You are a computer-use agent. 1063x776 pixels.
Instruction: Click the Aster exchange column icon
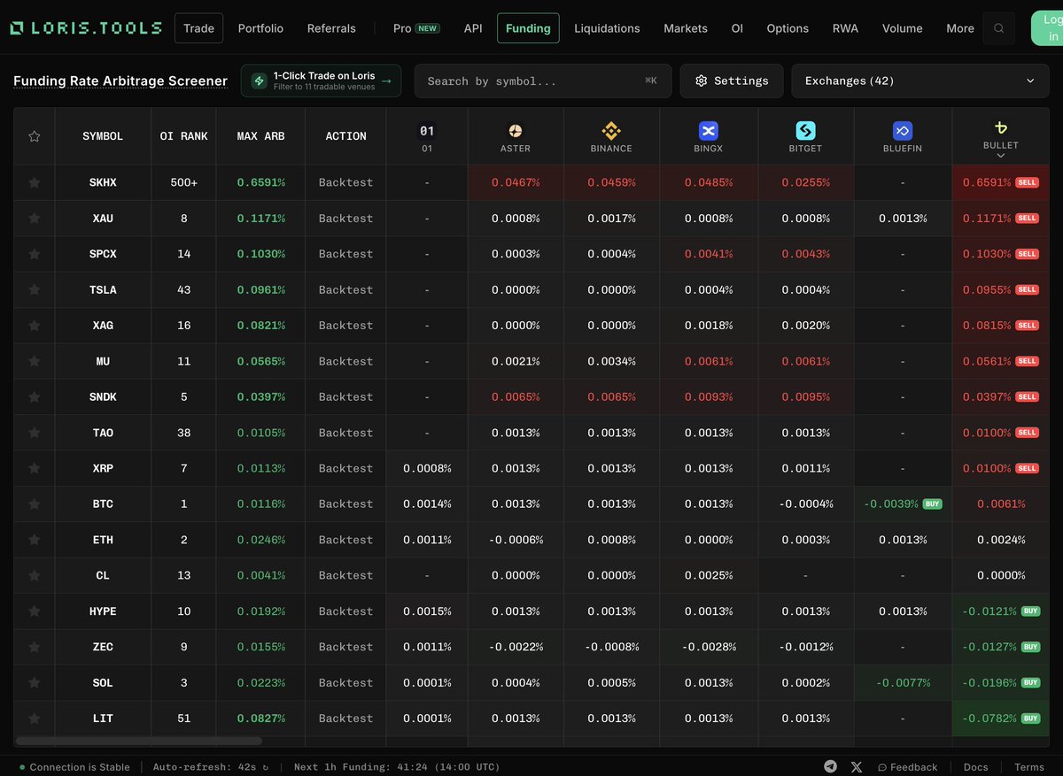(x=516, y=131)
